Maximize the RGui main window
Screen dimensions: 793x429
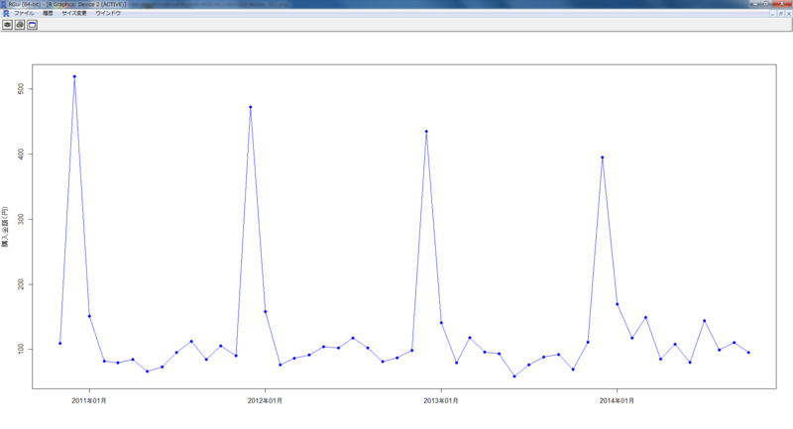point(766,4)
